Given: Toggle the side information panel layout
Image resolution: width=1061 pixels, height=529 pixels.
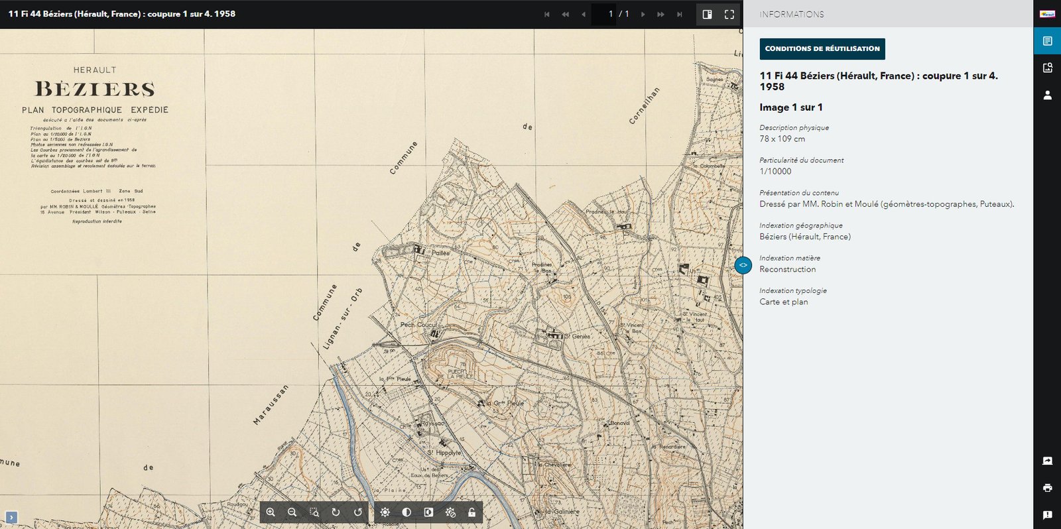Looking at the screenshot, I should coord(707,14).
